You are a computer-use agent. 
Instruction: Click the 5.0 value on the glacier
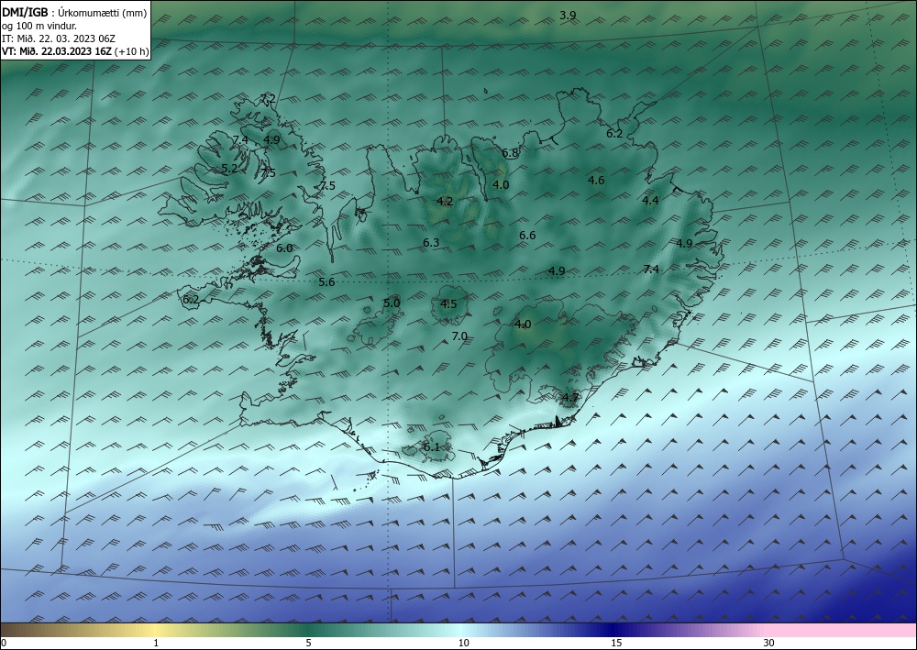pos(392,303)
